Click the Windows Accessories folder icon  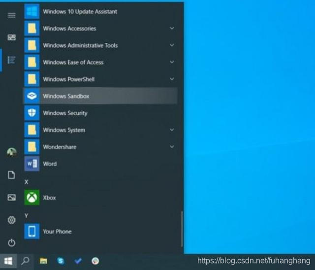point(32,29)
